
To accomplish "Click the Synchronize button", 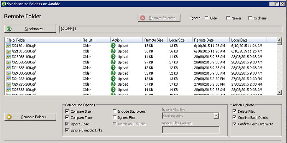I will 30,29.
